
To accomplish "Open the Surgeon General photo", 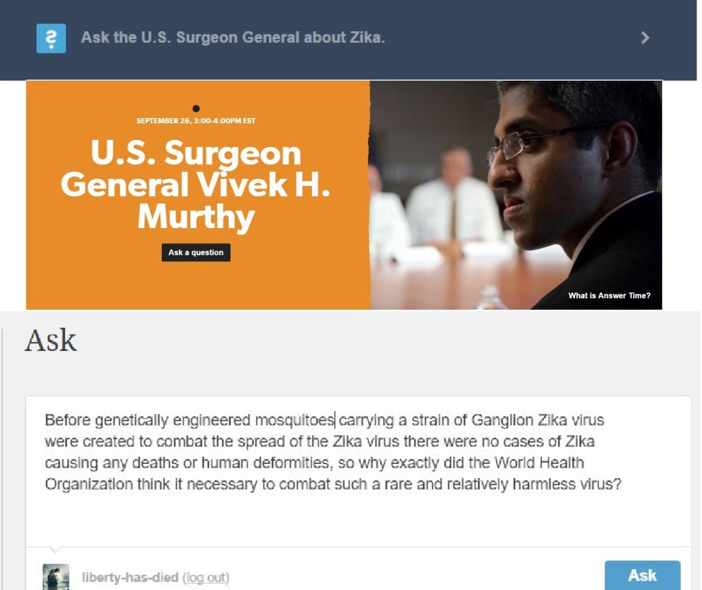I will point(516,195).
